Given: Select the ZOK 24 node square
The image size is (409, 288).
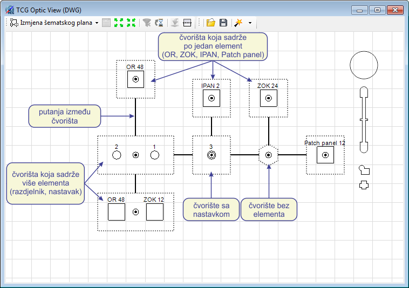Looking at the screenshot, I should tap(269, 98).
